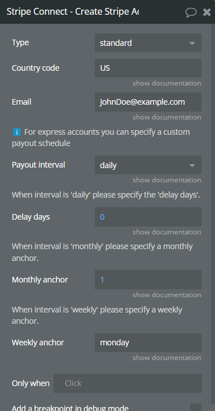Screen dimensions: 215x411
Task: Click the Delay days value field
Action: point(148,217)
